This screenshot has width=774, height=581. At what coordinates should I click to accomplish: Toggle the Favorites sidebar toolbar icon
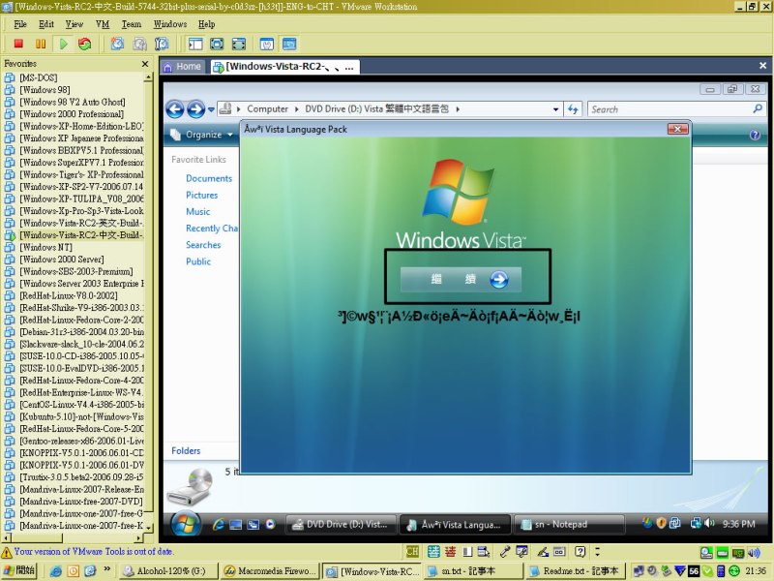[195, 44]
